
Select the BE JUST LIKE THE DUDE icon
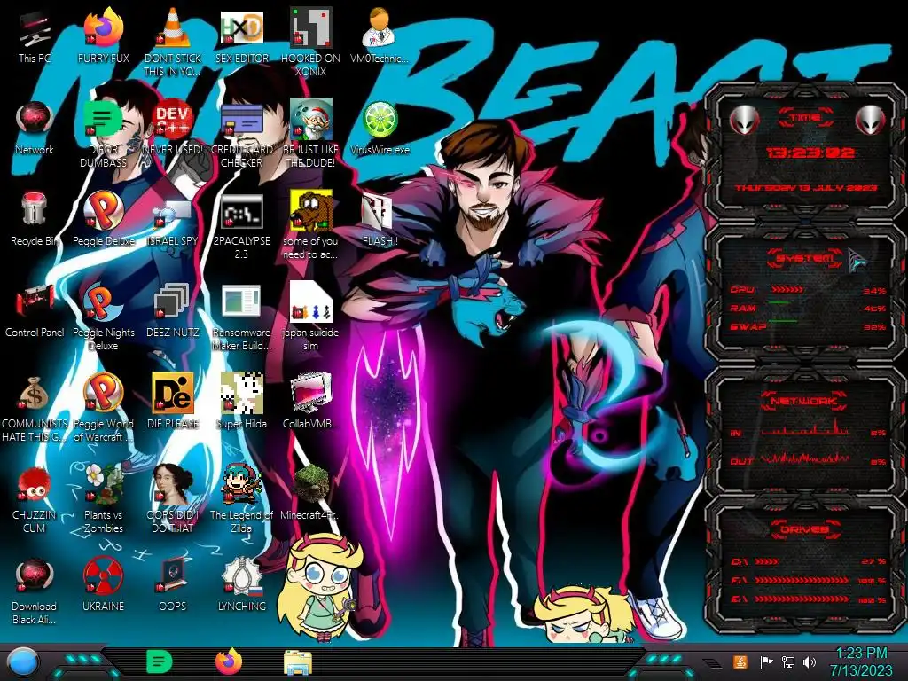point(310,135)
